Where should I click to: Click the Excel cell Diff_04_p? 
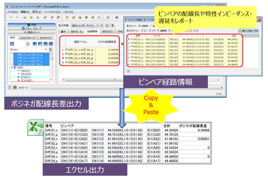(51, 161)
